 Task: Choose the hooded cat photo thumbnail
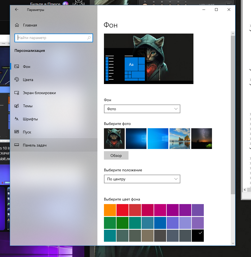coord(114,139)
